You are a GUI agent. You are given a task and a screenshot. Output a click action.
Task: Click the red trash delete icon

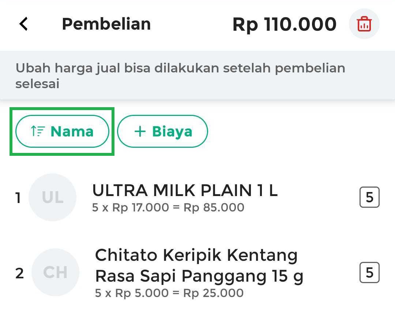tap(364, 25)
